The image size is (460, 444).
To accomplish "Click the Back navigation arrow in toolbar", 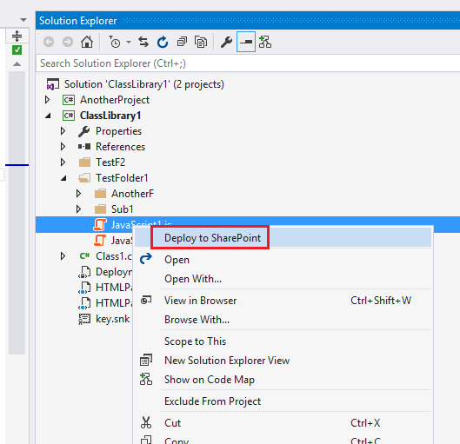I will [49, 42].
